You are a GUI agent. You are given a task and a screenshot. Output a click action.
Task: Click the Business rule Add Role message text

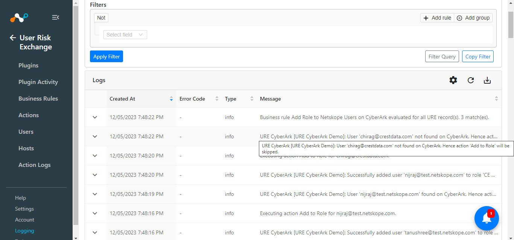pos(374,117)
